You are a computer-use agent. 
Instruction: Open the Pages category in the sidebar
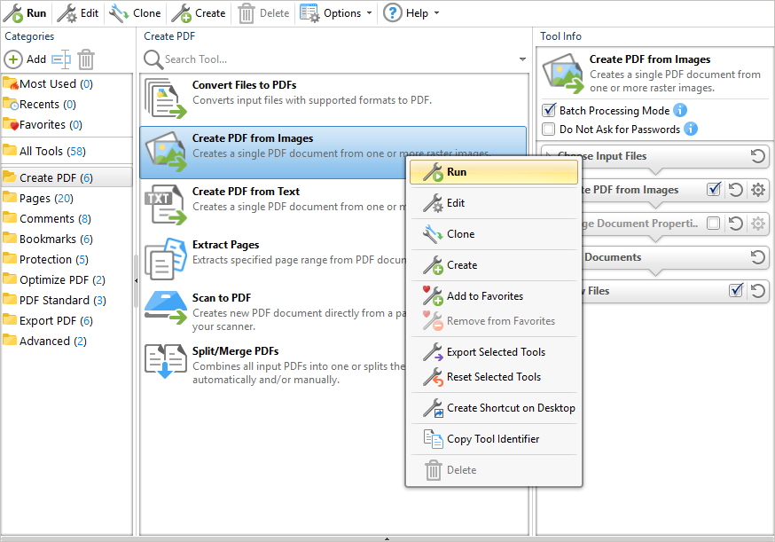click(x=46, y=198)
